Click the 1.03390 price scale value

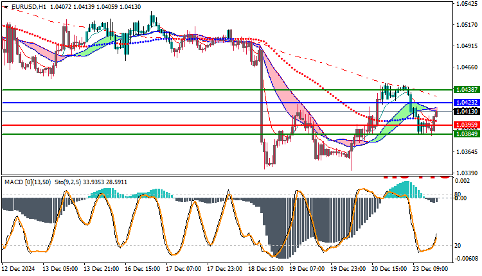pyautogui.click(x=467, y=173)
